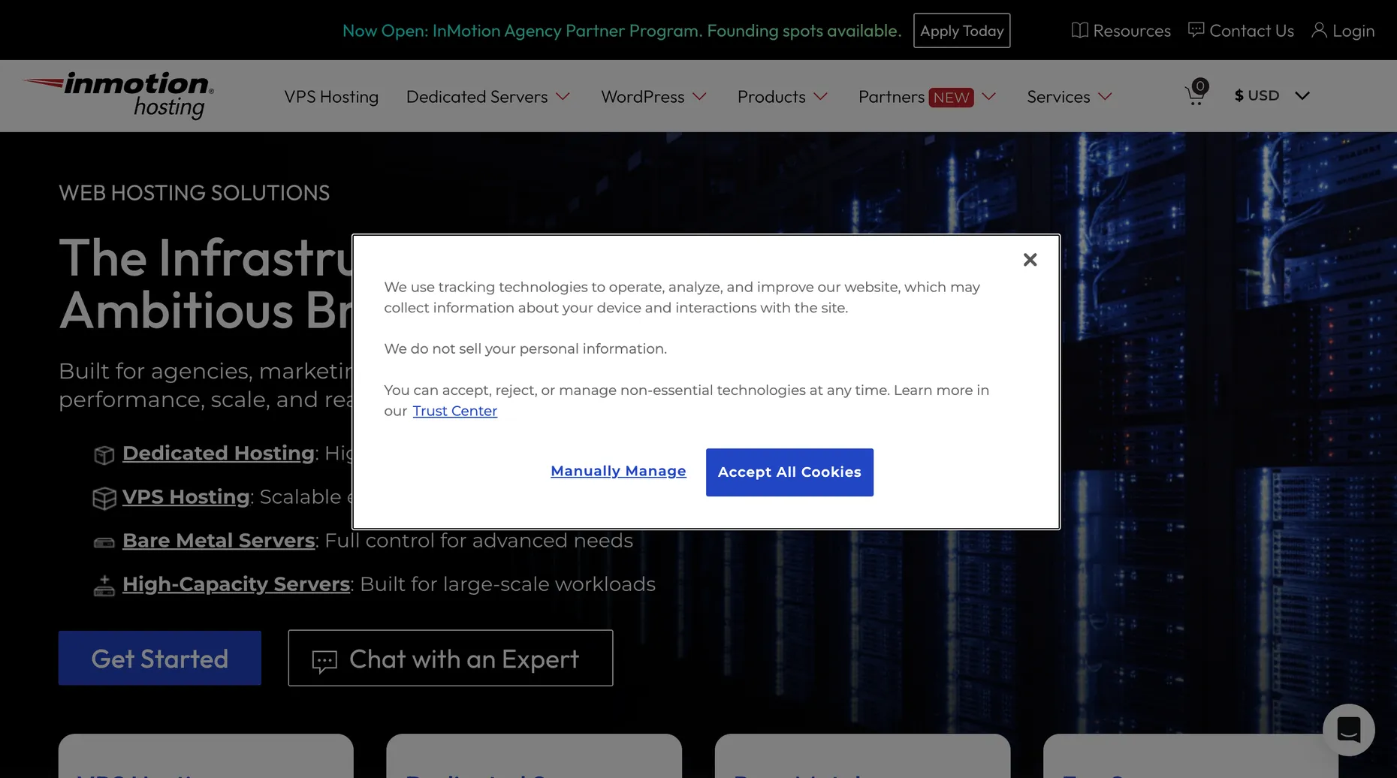Click the Dedicated Hosting box icon
The image size is (1397, 778).
pyautogui.click(x=104, y=454)
